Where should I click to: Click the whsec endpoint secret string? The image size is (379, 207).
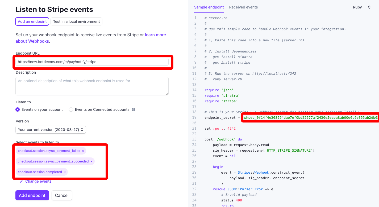(x=311, y=117)
